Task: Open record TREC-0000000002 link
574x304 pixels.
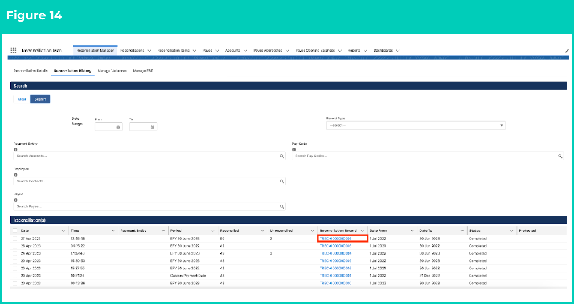Action: pyautogui.click(x=335, y=269)
